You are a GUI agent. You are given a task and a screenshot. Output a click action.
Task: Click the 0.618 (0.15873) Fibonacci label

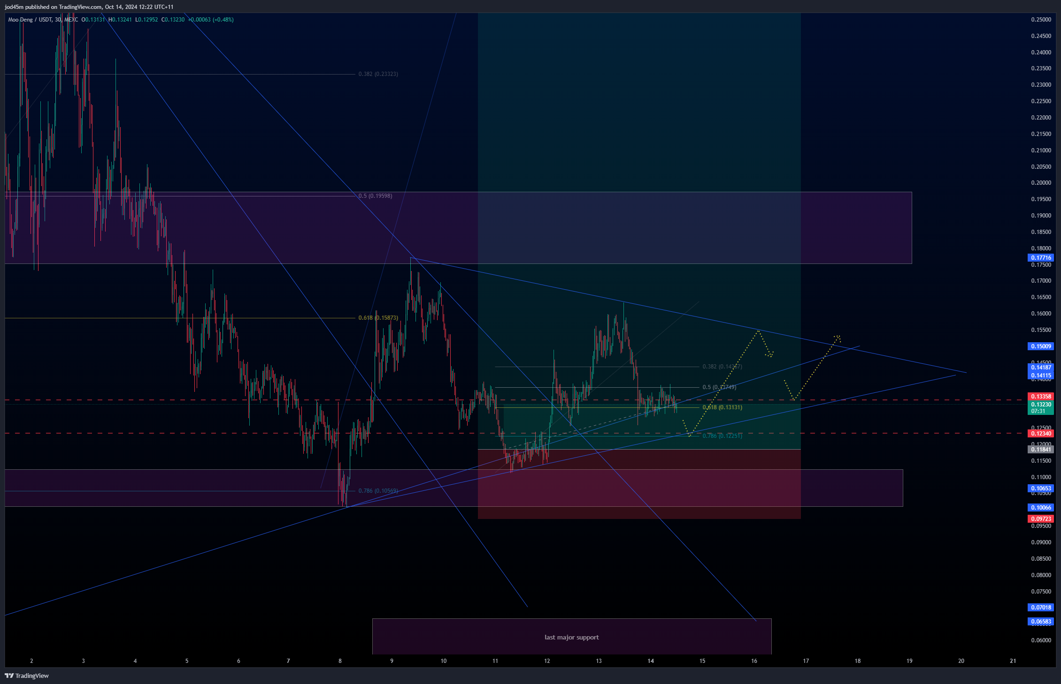[x=378, y=318]
